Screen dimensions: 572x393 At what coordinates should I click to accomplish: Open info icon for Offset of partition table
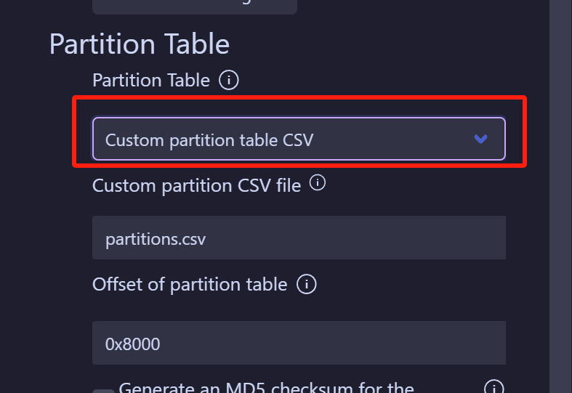point(307,284)
